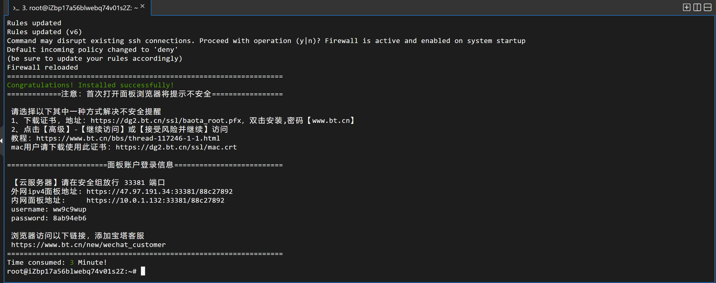This screenshot has height=283, width=716.
Task: Click the cursor at the shell prompt
Action: point(143,271)
